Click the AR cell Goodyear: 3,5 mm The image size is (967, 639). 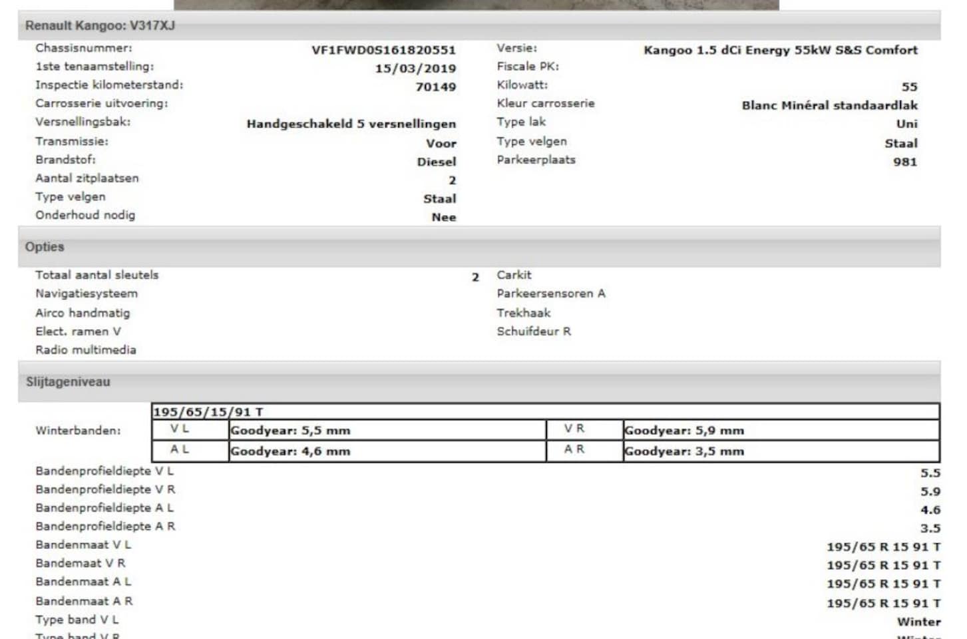683,451
